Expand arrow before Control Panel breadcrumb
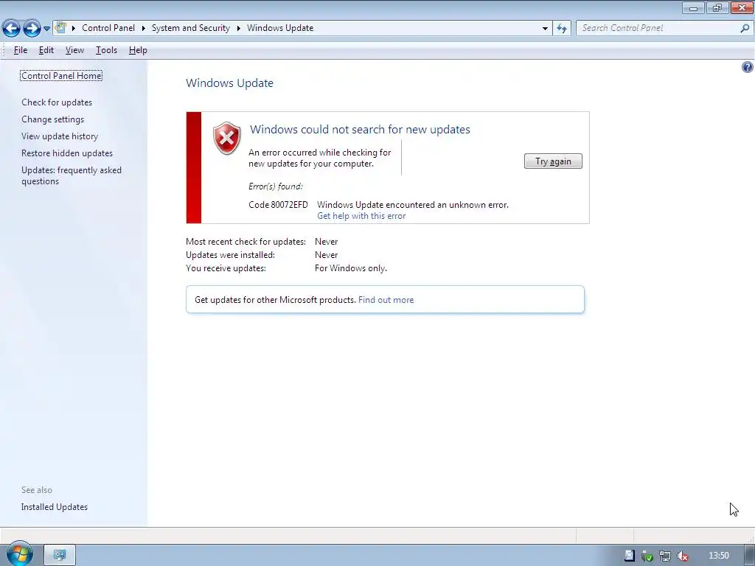Image resolution: width=755 pixels, height=566 pixels. [74, 28]
